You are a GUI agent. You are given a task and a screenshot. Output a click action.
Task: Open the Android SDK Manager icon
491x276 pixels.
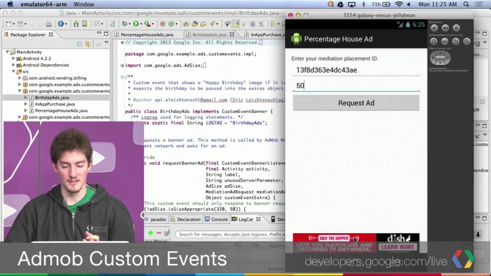tap(76, 24)
